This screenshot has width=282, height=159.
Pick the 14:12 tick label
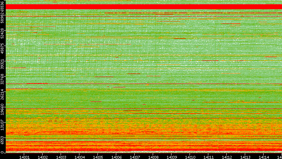click(227, 157)
